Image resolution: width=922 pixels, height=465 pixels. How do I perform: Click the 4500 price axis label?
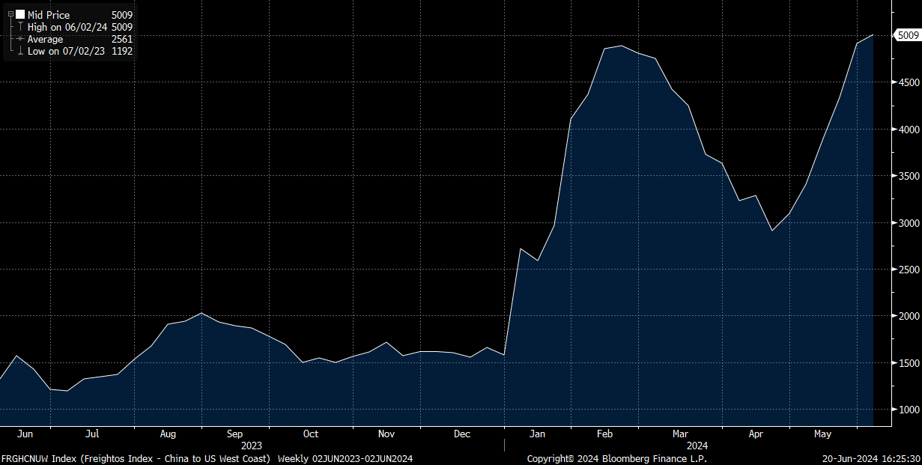click(x=909, y=82)
